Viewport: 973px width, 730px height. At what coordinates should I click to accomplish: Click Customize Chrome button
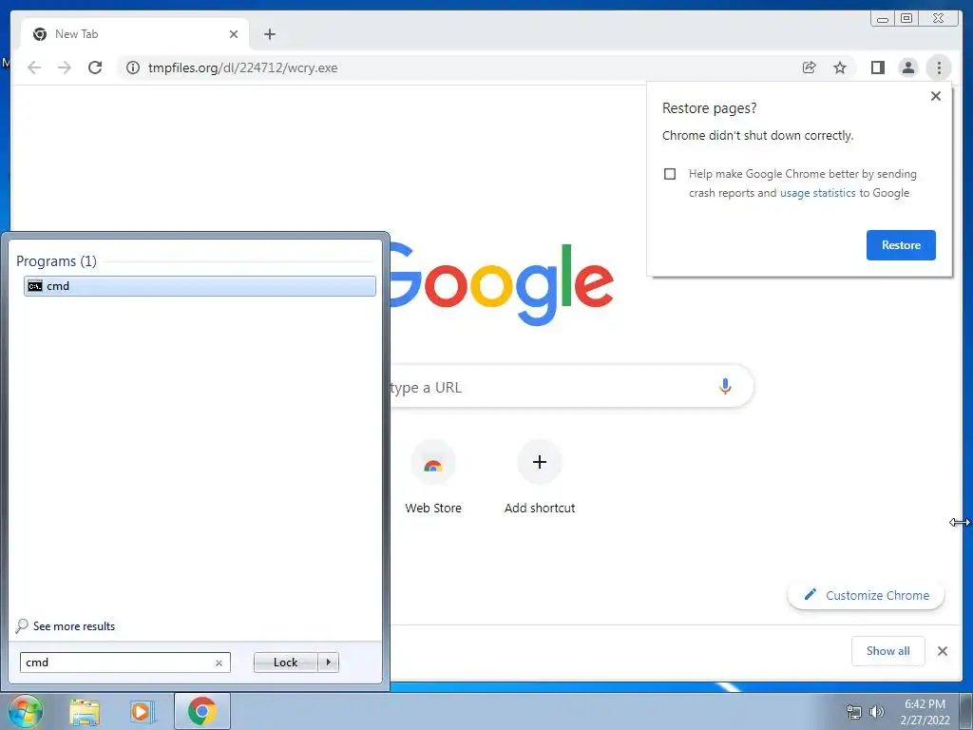(866, 595)
